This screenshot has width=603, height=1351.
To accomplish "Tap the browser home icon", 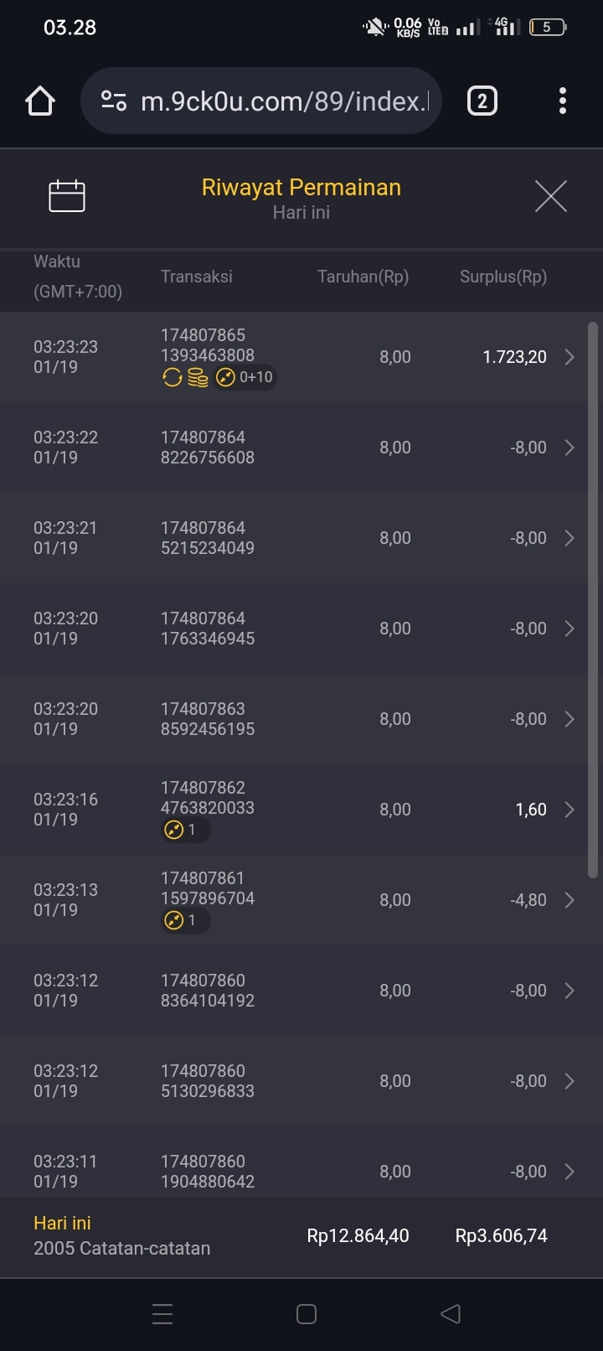I will 40,101.
